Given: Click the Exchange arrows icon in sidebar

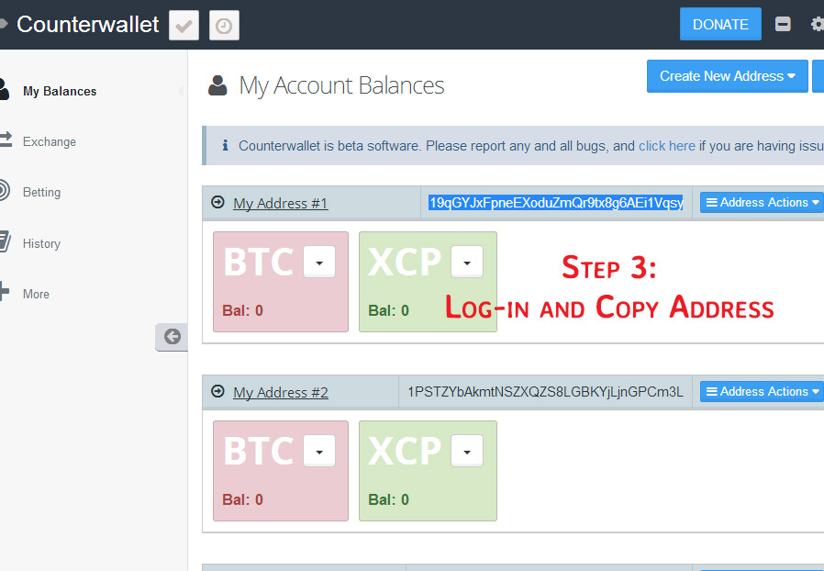Looking at the screenshot, I should (x=6, y=140).
